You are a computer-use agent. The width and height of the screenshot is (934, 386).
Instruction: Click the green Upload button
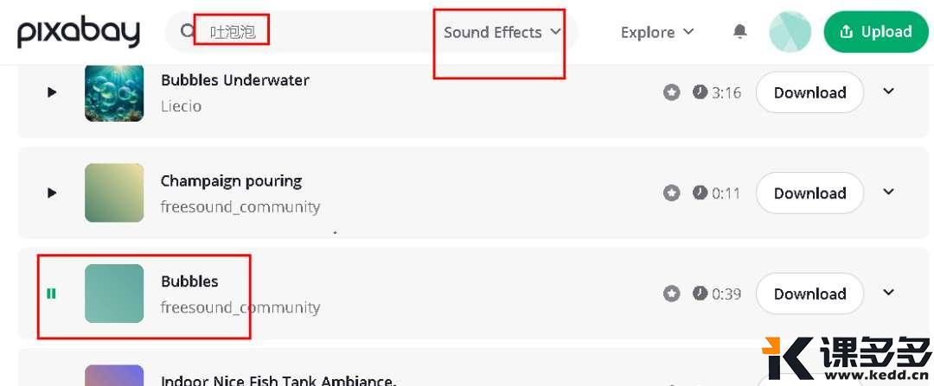[876, 32]
